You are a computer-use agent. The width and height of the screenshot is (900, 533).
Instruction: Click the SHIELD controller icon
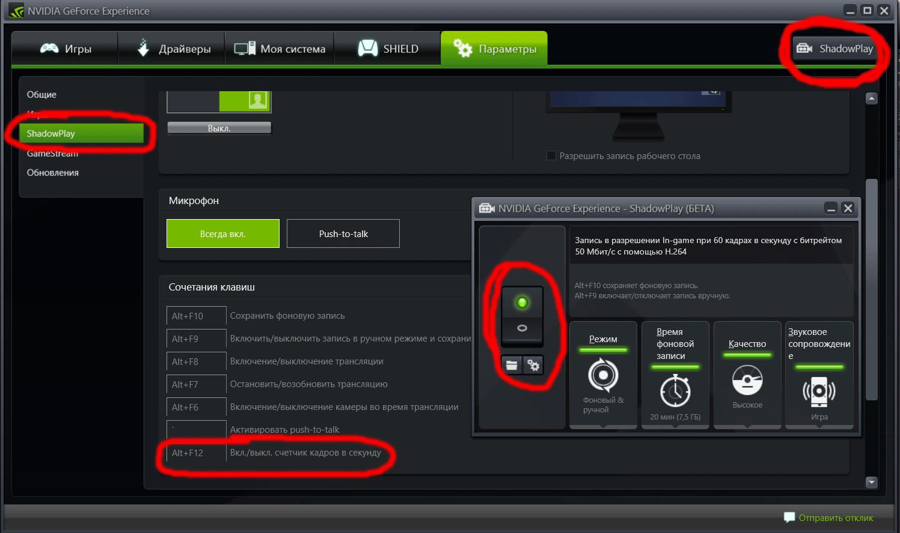(368, 49)
